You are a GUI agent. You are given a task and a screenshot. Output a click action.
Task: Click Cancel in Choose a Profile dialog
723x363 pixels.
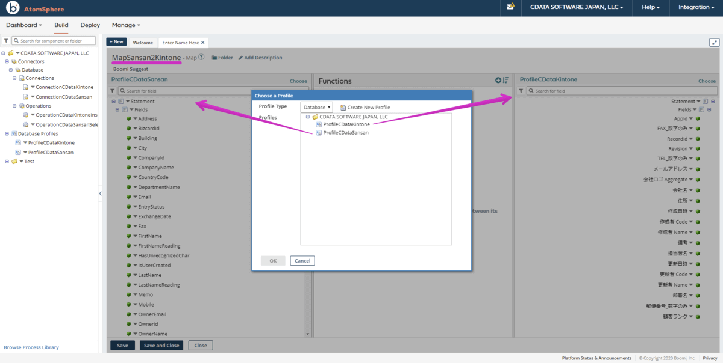point(302,261)
